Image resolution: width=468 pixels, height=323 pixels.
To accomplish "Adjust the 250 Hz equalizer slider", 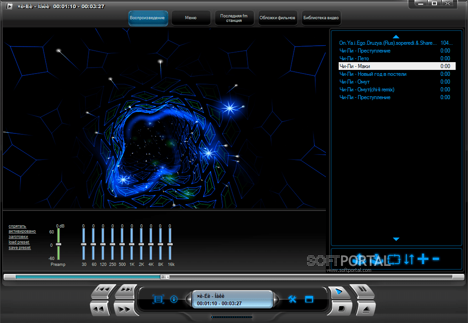I will (x=112, y=244).
